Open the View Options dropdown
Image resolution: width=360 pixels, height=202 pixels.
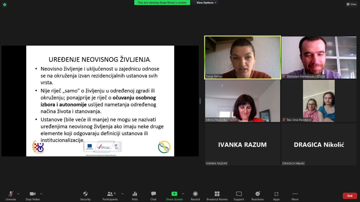206,3
